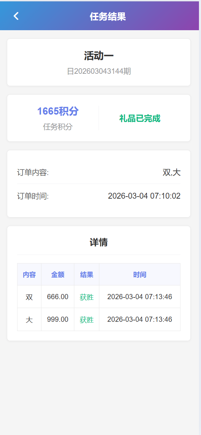Click the 详情 section heading
This screenshot has width=201, height=435.
point(99,243)
